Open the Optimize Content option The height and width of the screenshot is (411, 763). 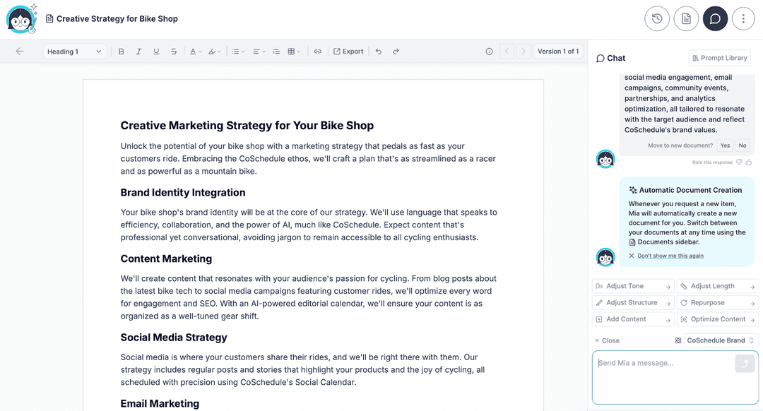click(x=717, y=319)
